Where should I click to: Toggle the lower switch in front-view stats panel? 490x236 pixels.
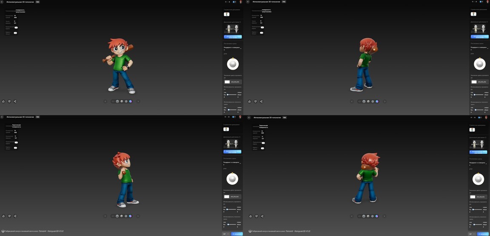15,33
